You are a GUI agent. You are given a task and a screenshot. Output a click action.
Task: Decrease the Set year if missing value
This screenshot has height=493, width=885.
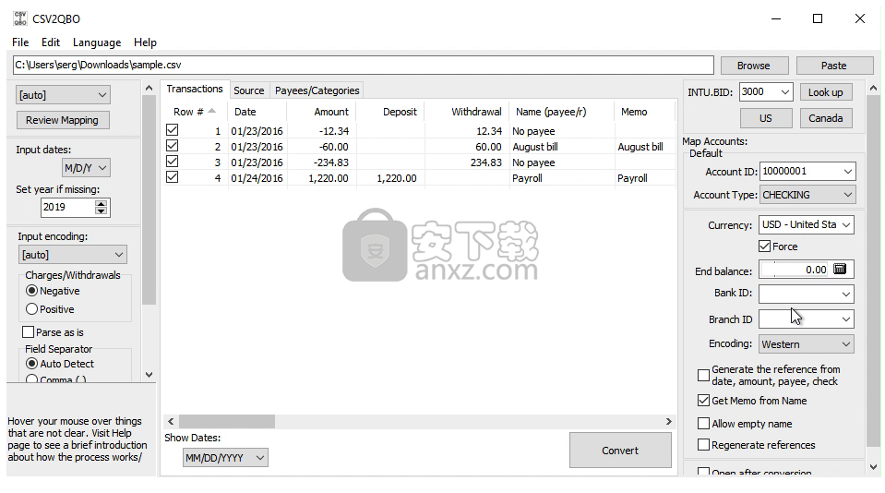click(101, 211)
